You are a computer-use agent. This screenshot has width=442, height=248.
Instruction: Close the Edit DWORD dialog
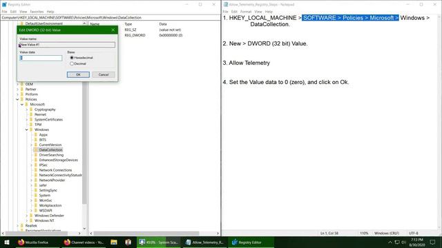tap(113, 30)
